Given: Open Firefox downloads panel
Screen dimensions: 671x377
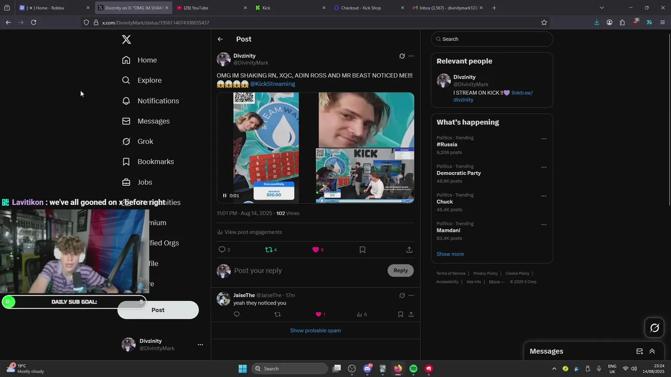Looking at the screenshot, I should click(597, 23).
